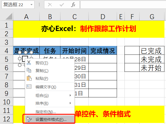This screenshot has height=124, width=166.
Task: Select row 4 header
Action: (x=6, y=51)
